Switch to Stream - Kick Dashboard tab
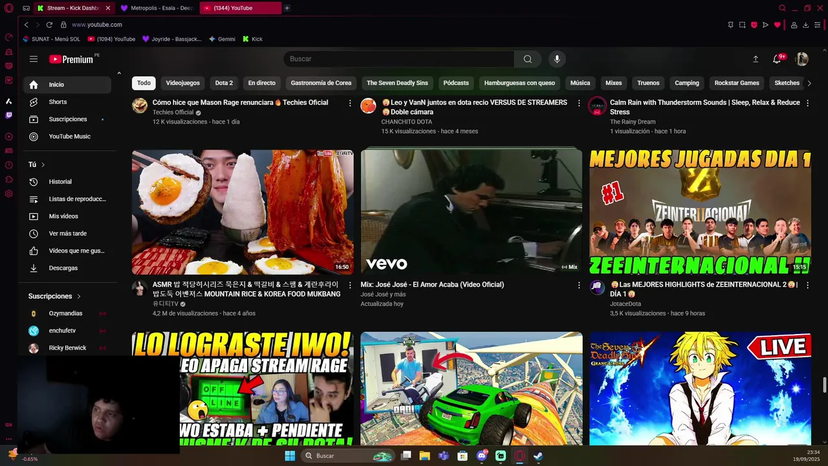 click(74, 8)
